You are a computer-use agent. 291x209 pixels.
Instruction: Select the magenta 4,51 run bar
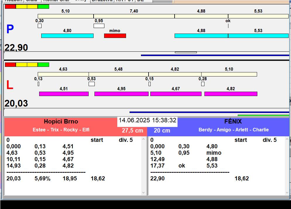64,94
